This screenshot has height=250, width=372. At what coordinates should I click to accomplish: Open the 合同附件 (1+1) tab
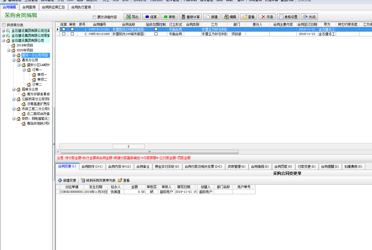pos(92,166)
